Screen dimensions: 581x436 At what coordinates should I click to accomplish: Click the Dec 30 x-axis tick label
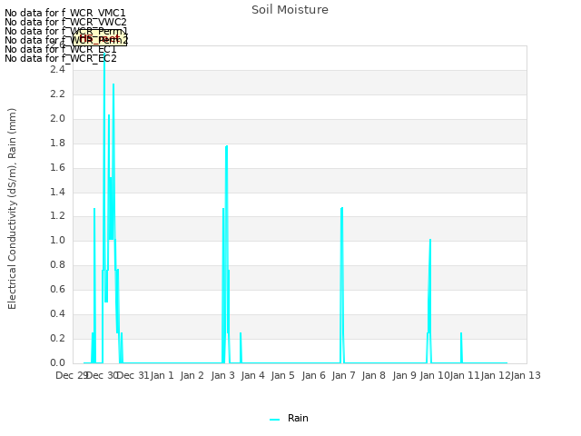click(x=102, y=375)
